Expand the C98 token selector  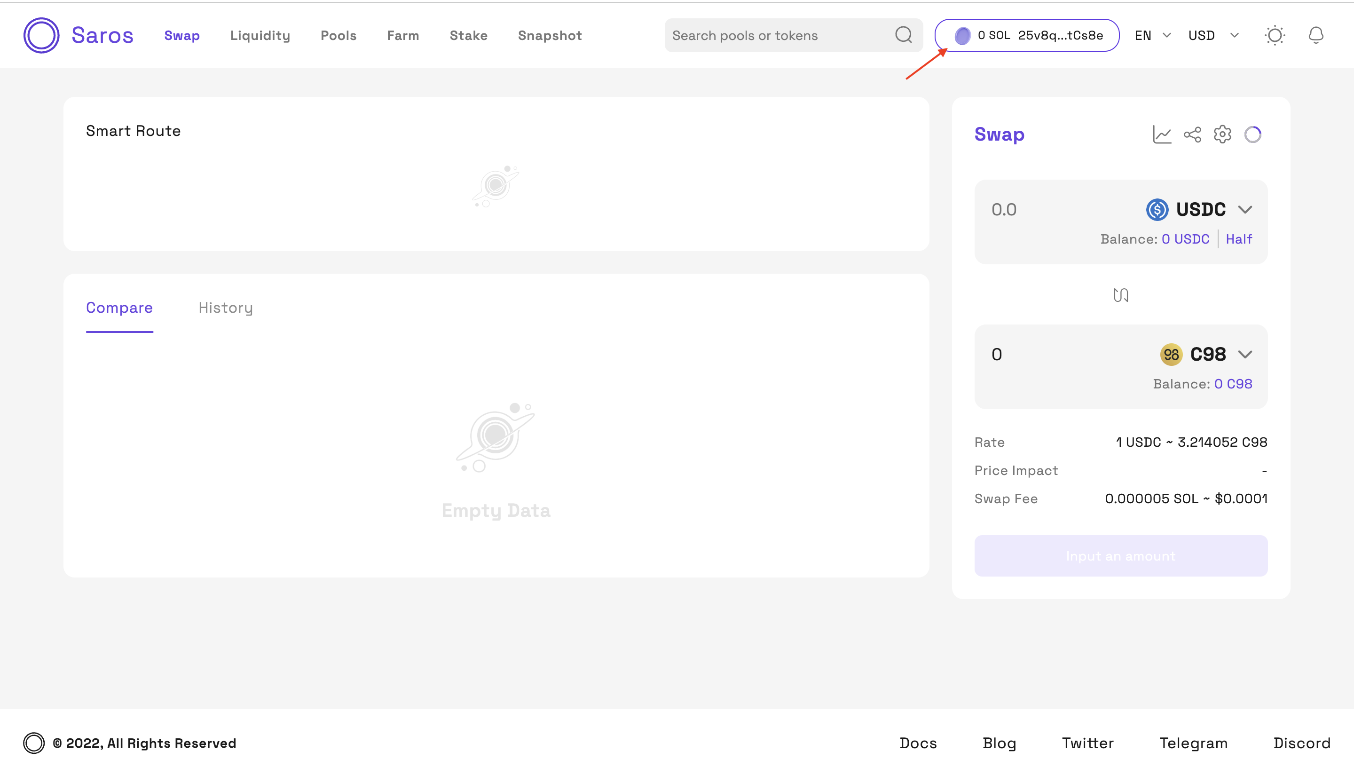tap(1206, 355)
